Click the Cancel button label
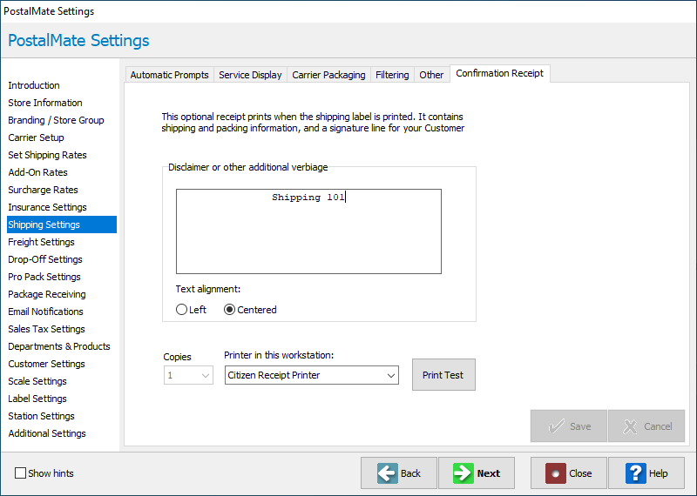Viewport: 697px width, 496px height. click(x=658, y=426)
